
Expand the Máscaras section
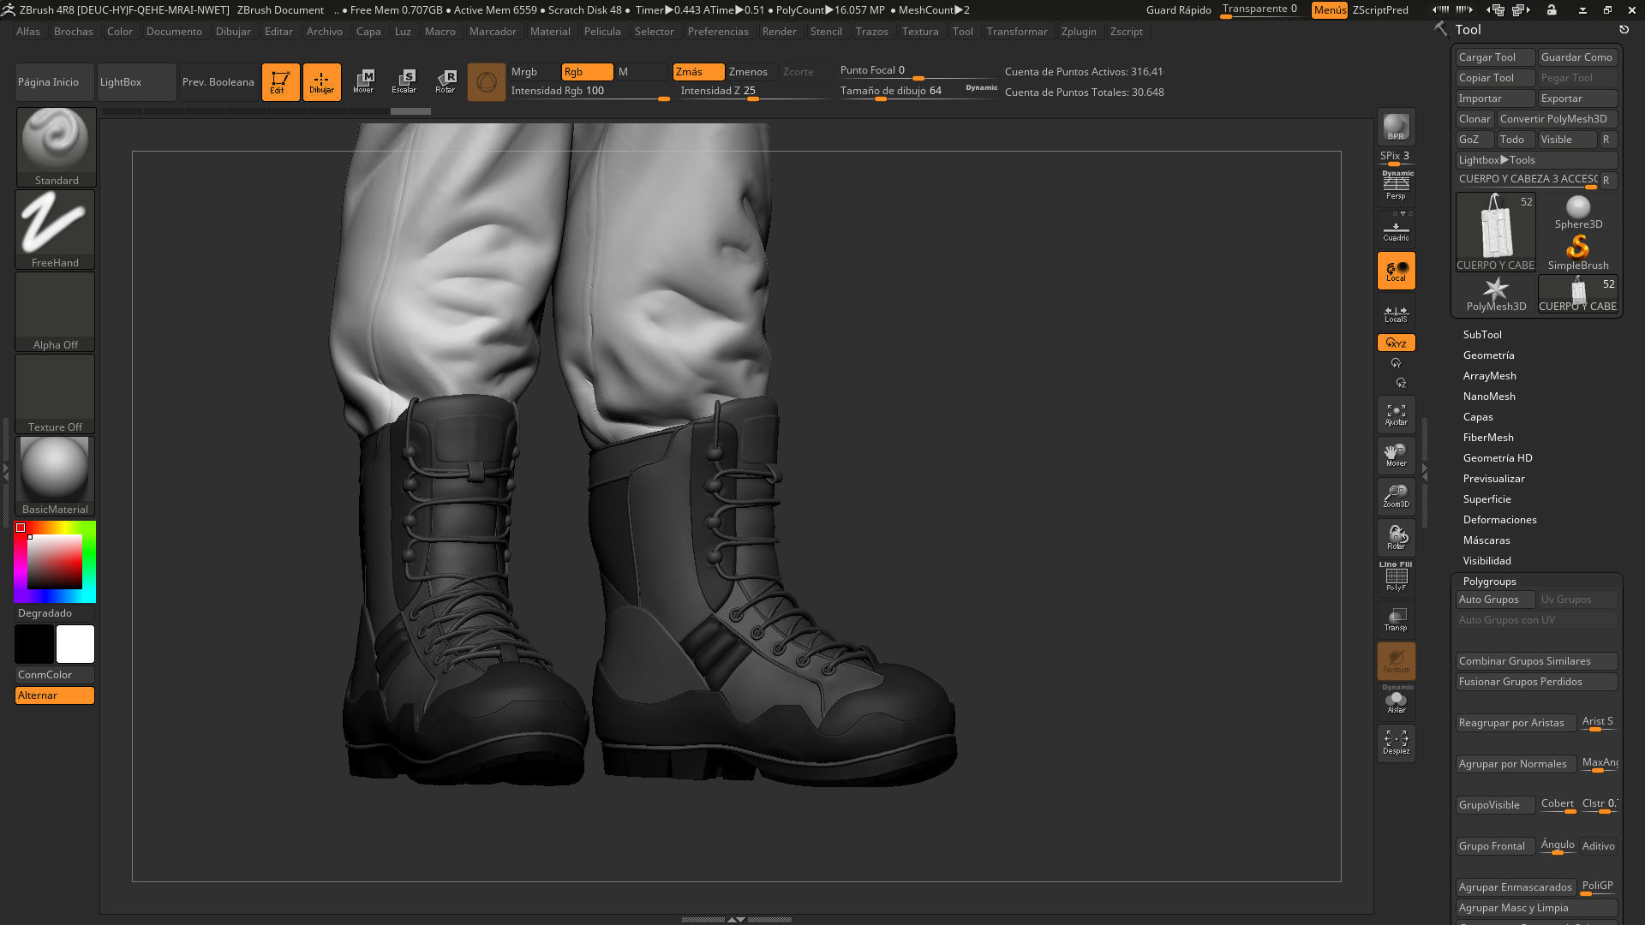1486,540
